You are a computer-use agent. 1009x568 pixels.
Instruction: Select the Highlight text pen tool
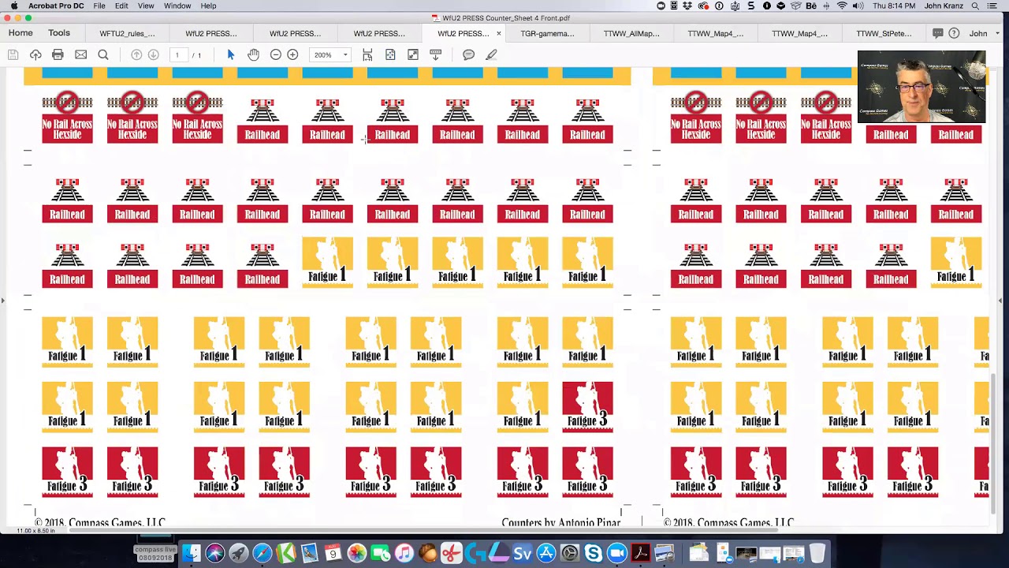491,54
